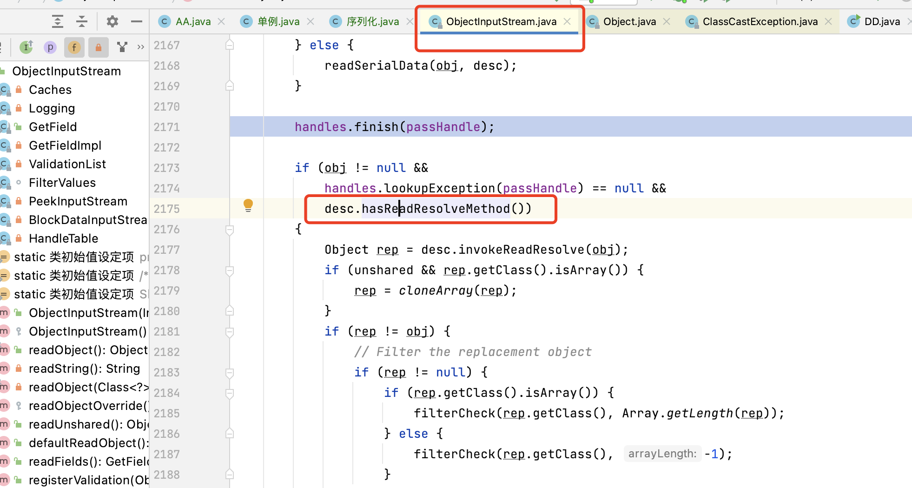Open Structure panel gear settings

(x=112, y=21)
